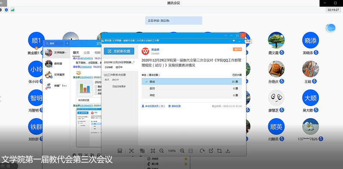Screen dimensions: 343x169
Task: Select the first radio button in QQ chat vote card
Action: click(96, 87)
